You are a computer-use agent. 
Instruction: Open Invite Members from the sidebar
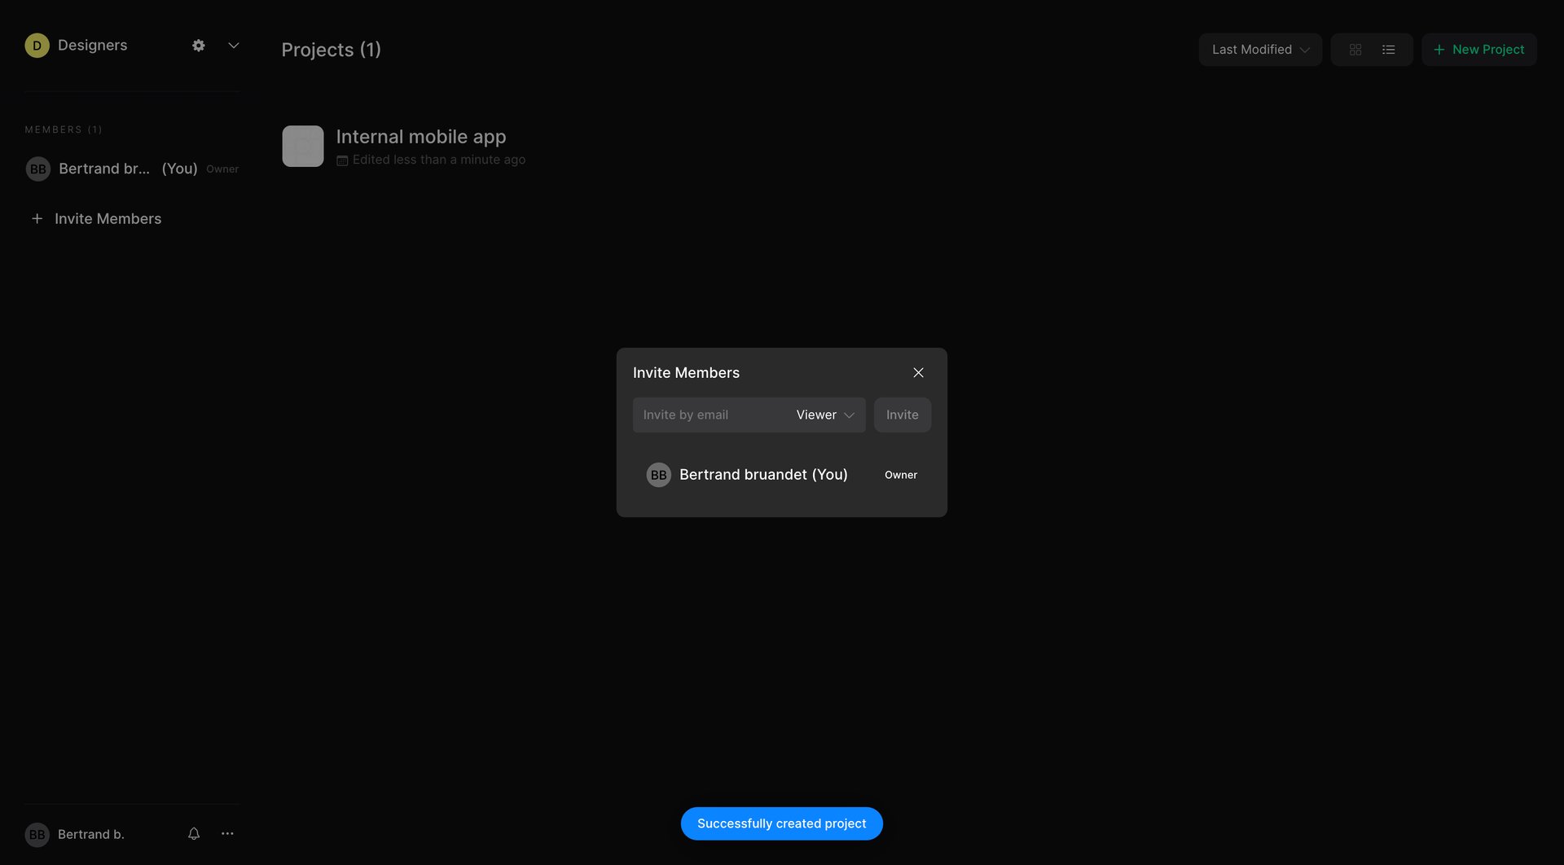108,218
